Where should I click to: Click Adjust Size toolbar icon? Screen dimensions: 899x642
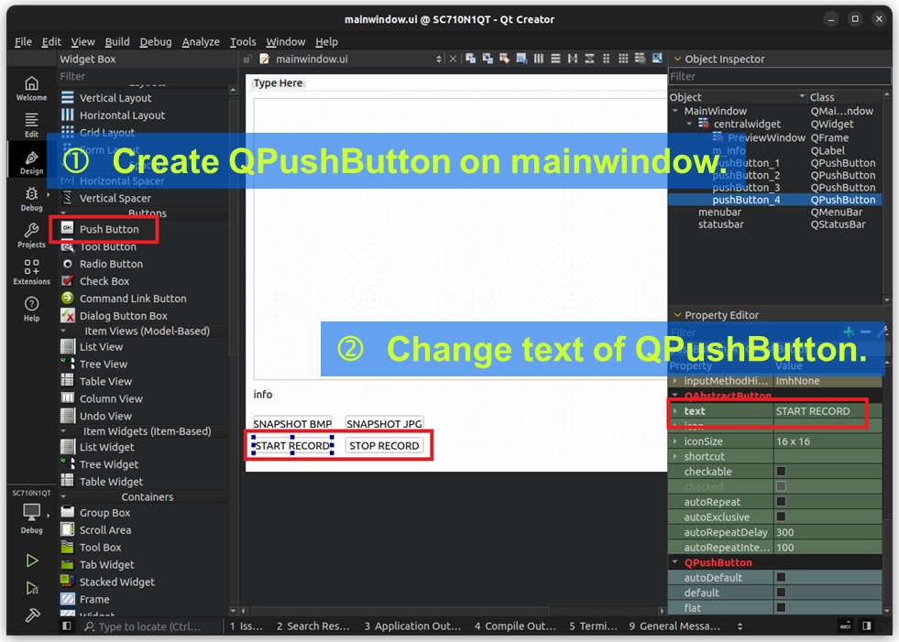point(657,59)
